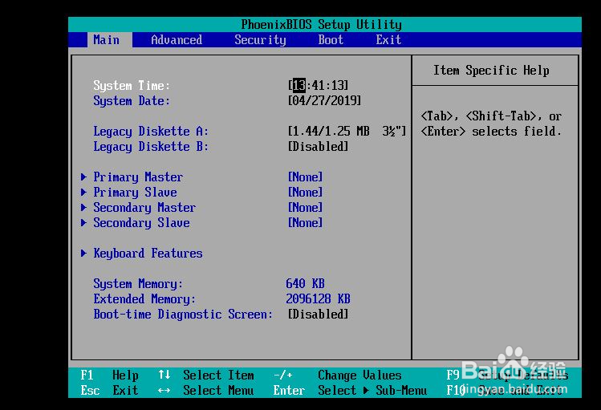Click the Tab, Shift-Tab help text
The image size is (601, 410).
pyautogui.click(x=491, y=124)
